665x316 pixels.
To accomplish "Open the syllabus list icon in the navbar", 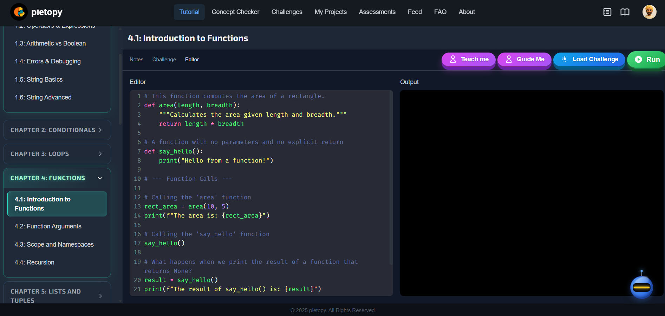I will click(607, 12).
